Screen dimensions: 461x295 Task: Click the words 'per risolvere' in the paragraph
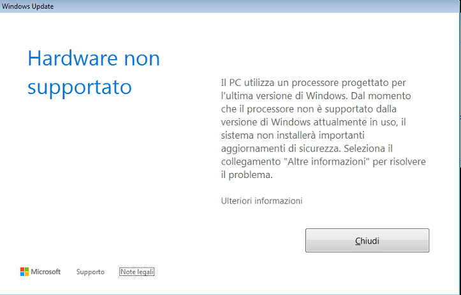coord(399,162)
